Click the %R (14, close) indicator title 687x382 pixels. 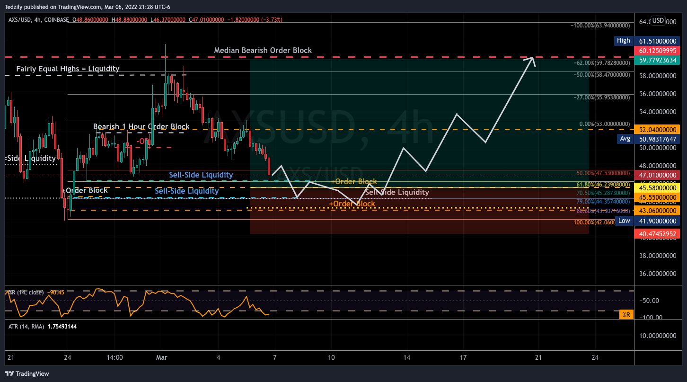pyautogui.click(x=26, y=293)
